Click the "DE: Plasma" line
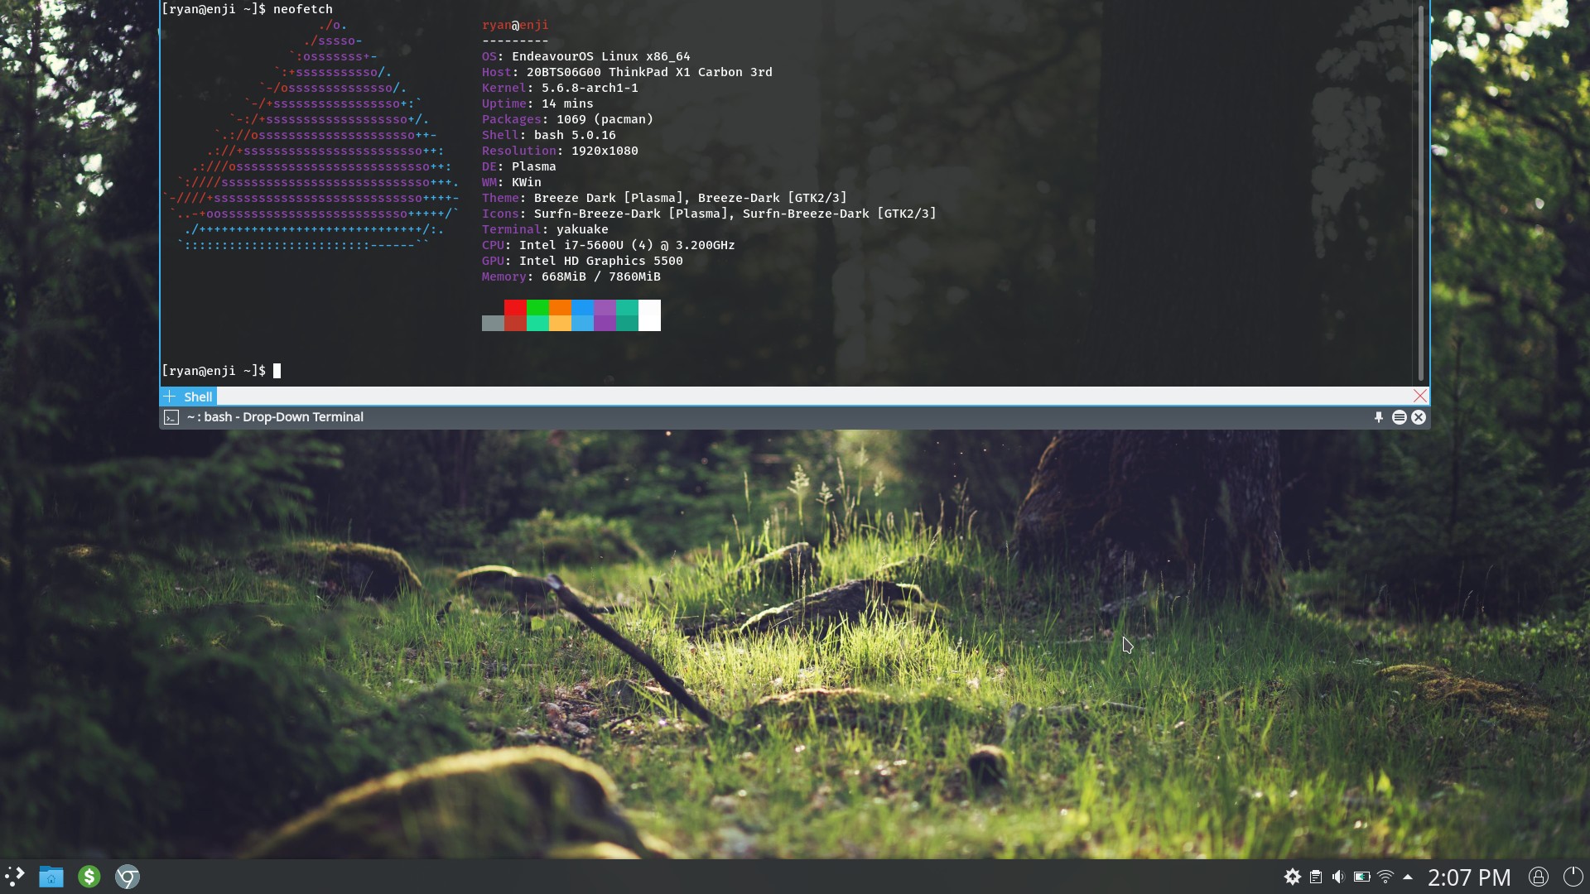The height and width of the screenshot is (894, 1590). [x=519, y=166]
